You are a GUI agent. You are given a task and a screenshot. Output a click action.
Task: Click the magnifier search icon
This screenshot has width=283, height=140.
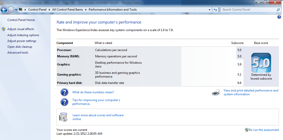point(278,10)
